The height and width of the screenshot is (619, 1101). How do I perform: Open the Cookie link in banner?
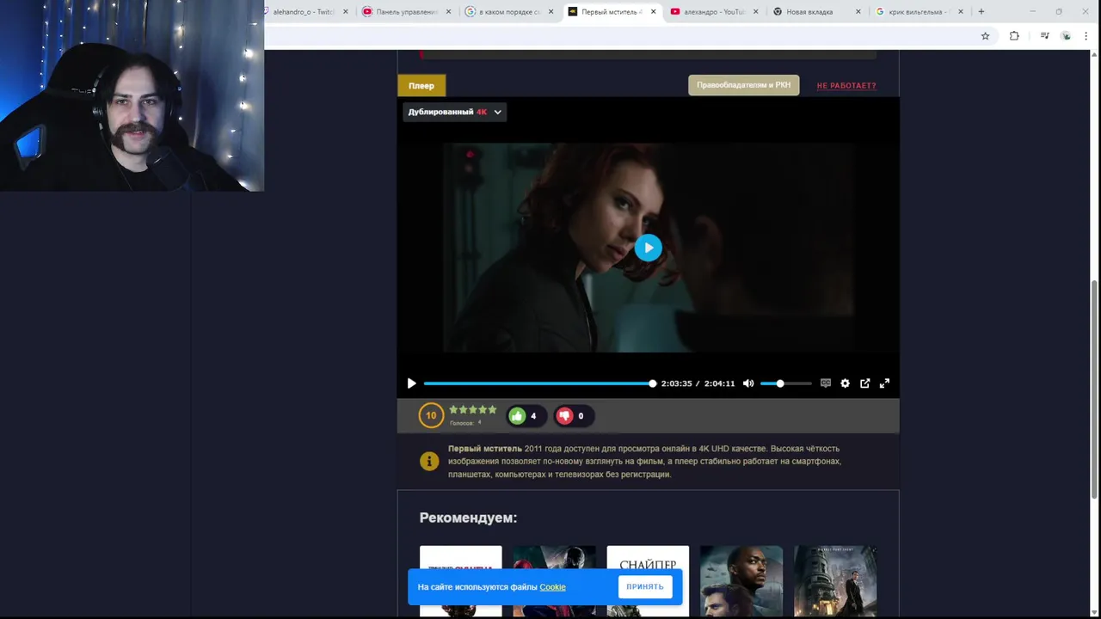[x=552, y=587]
